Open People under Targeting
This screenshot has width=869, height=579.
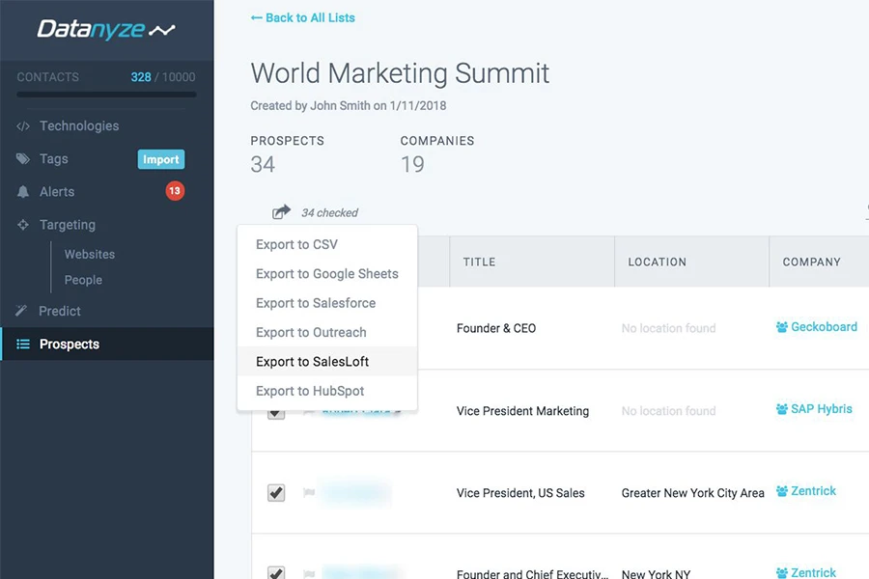coord(83,280)
